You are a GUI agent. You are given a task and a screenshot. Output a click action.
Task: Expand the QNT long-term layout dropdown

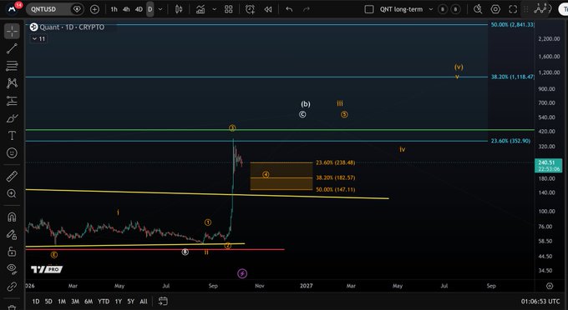click(431, 9)
